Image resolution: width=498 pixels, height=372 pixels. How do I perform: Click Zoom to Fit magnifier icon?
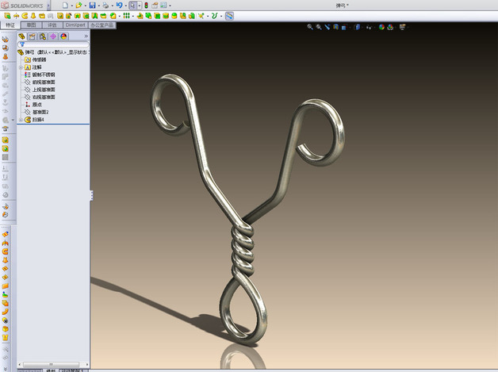click(310, 27)
